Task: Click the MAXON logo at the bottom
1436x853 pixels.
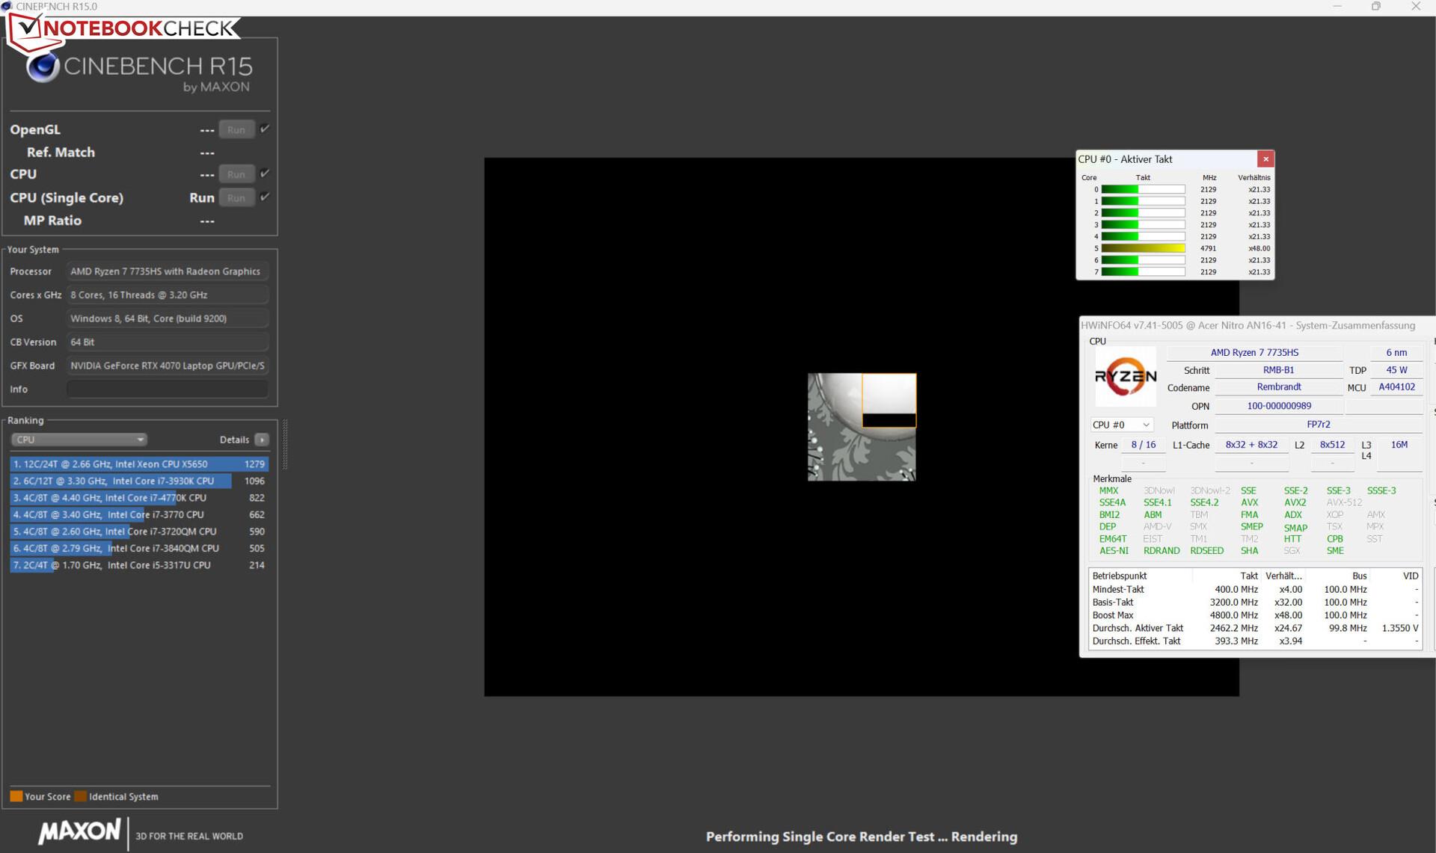Action: 79,831
